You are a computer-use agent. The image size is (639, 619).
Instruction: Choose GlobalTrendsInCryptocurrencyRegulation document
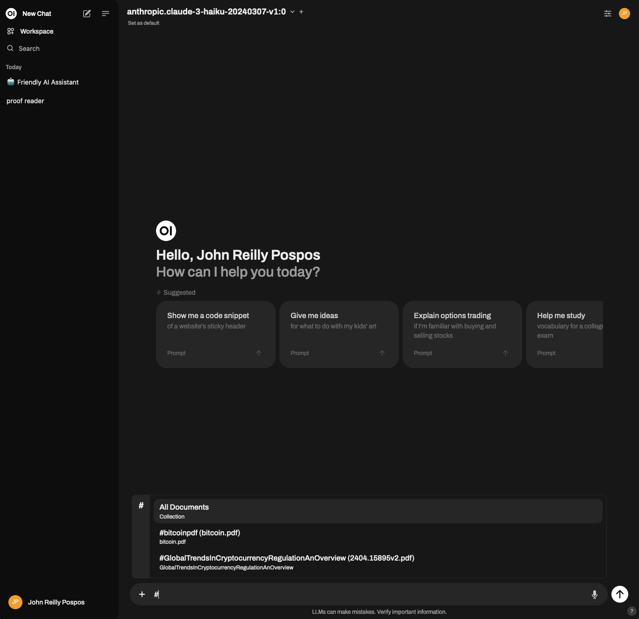[378, 562]
